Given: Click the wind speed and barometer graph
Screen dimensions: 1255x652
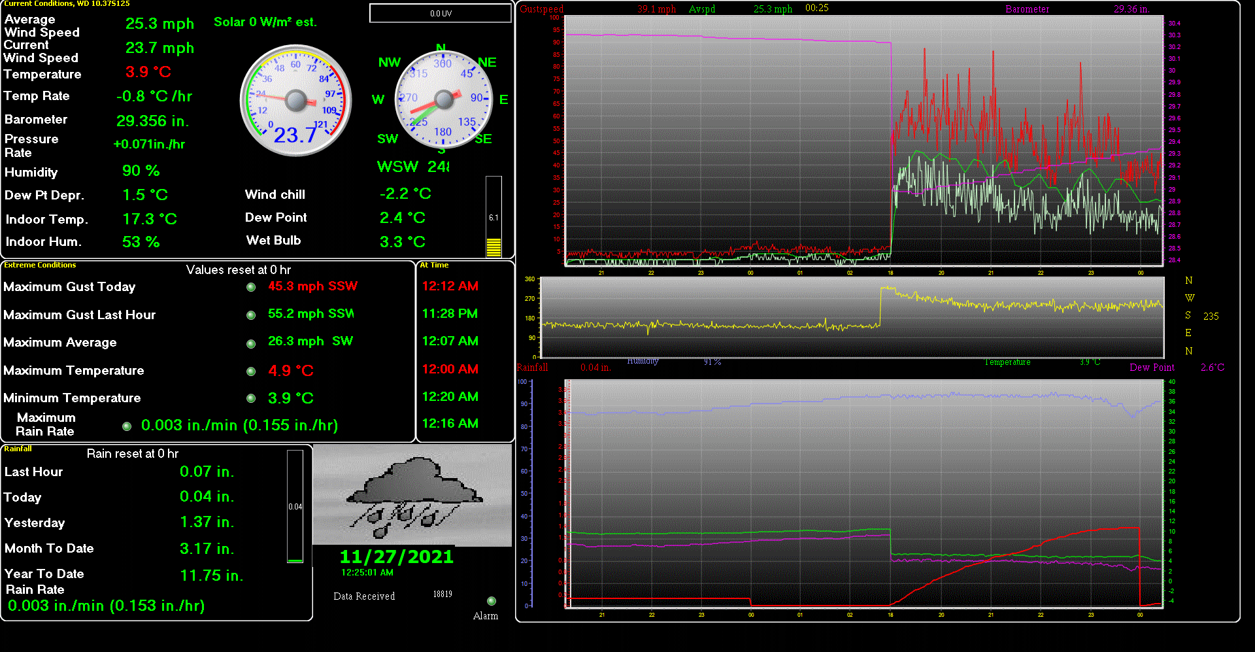Looking at the screenshot, I should pos(863,141).
